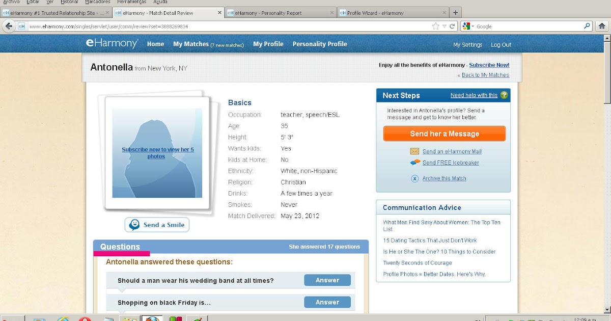Click the Icebreaker speech bubble icon

click(415, 163)
